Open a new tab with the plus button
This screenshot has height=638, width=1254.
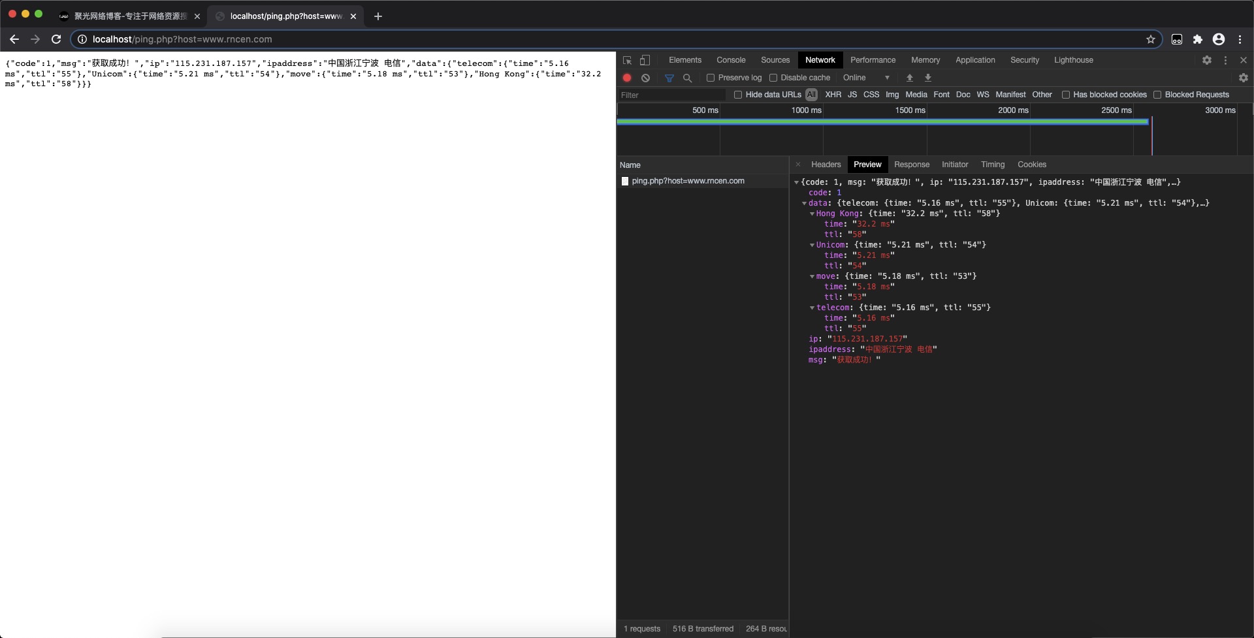pos(378,16)
